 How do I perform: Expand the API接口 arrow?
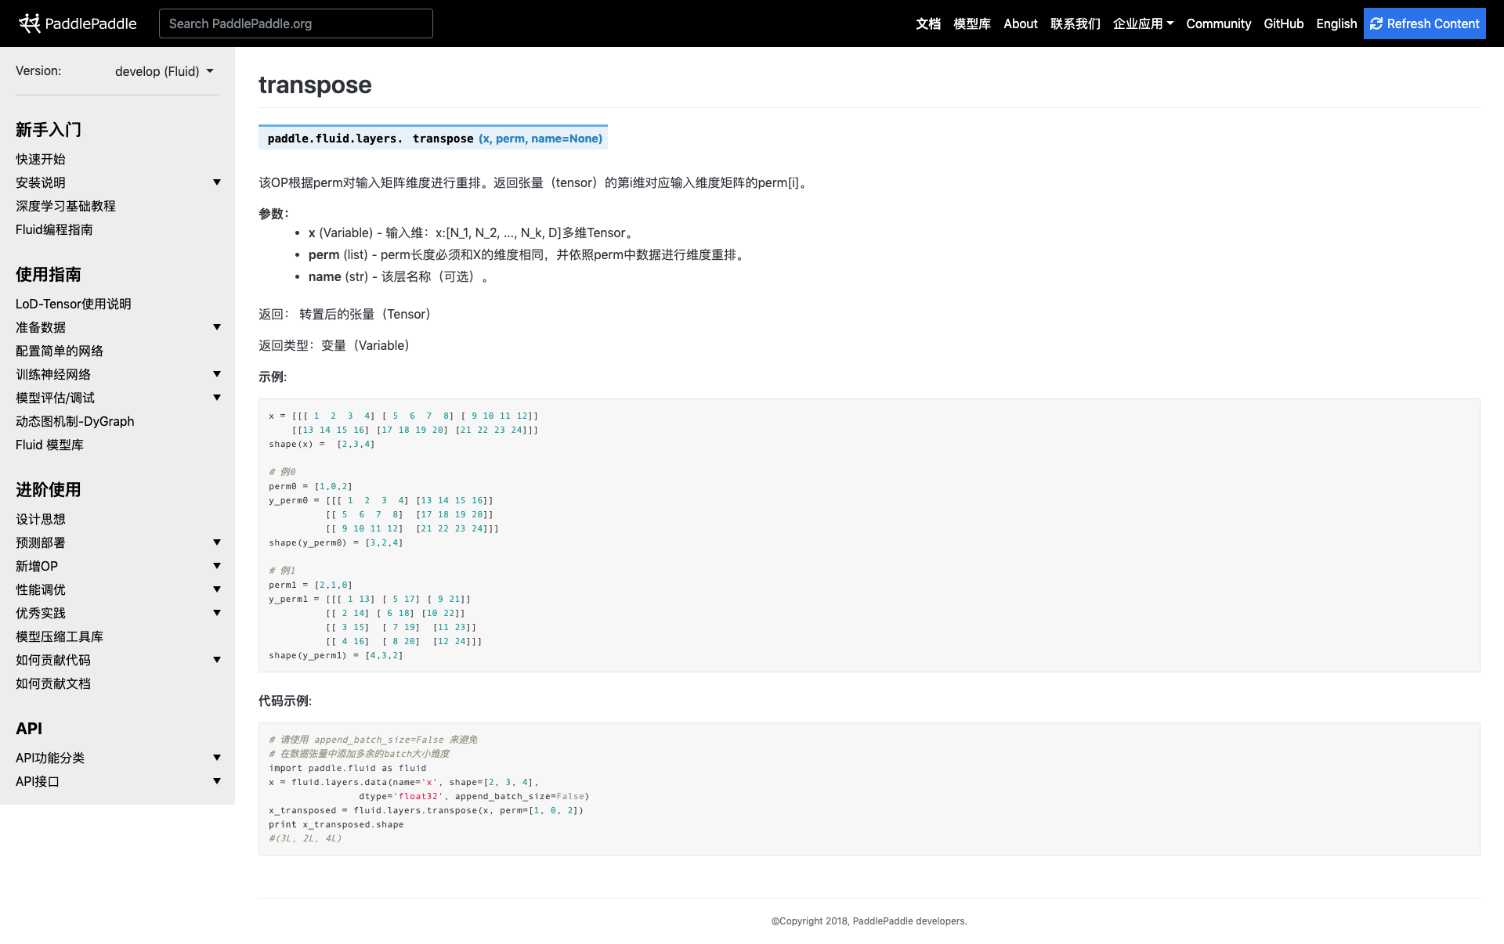pos(217,781)
